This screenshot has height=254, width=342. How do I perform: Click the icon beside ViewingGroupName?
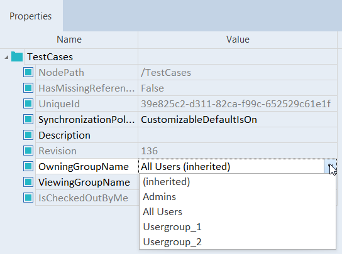(28, 182)
